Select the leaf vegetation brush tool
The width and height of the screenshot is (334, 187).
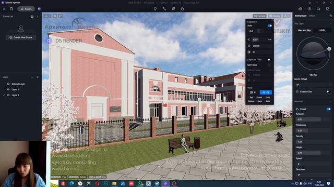173,9
